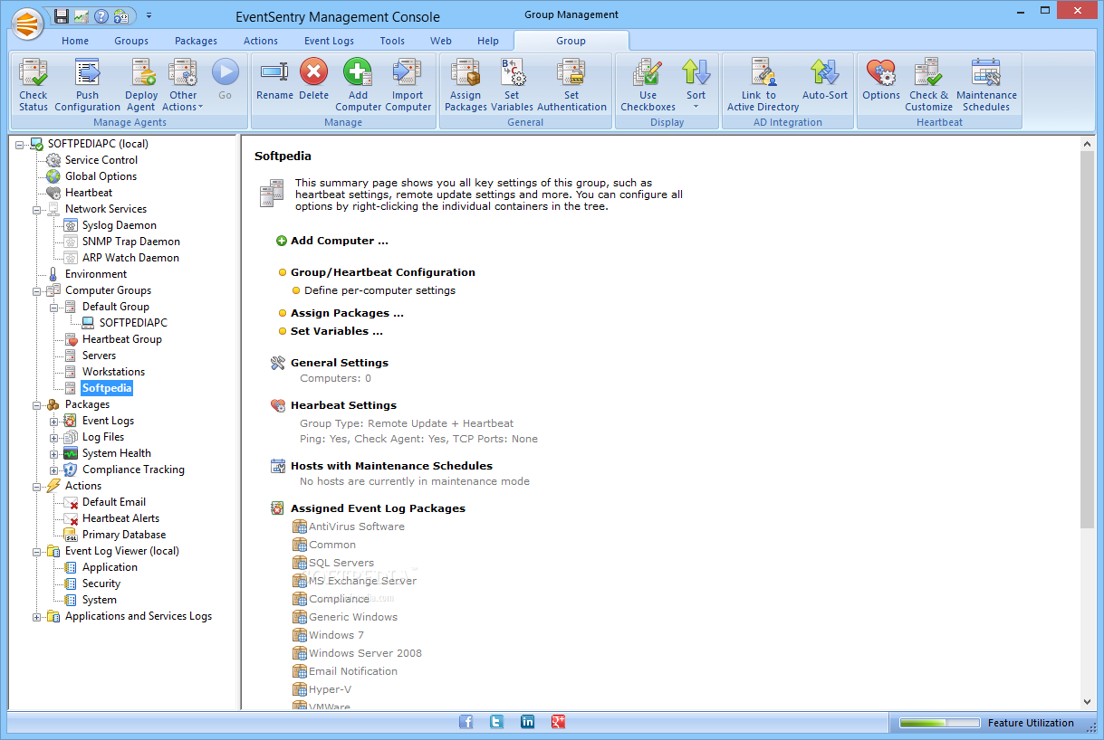Click the save icon in quick access toolbar
This screenshot has height=740, width=1104.
[x=61, y=16]
